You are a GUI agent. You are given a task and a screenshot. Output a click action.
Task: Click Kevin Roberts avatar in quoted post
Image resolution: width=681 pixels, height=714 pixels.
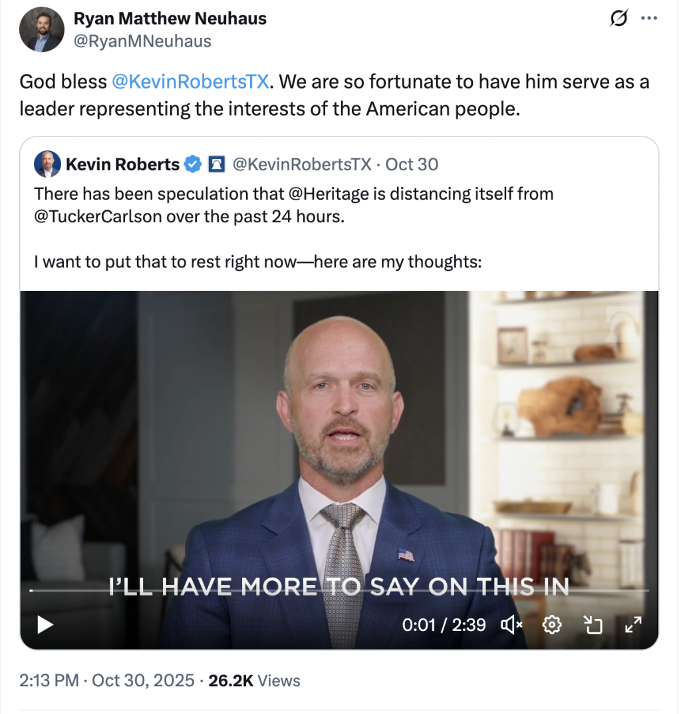(47, 164)
